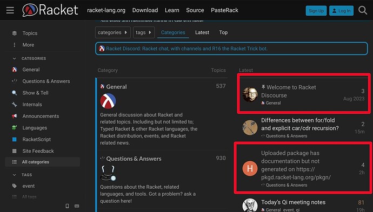Open PasteRack header link
This screenshot has height=212, width=373.
pos(224,10)
